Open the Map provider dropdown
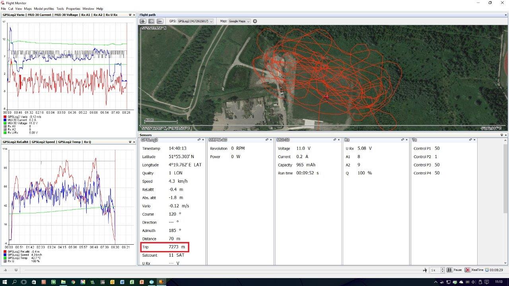 (239, 21)
